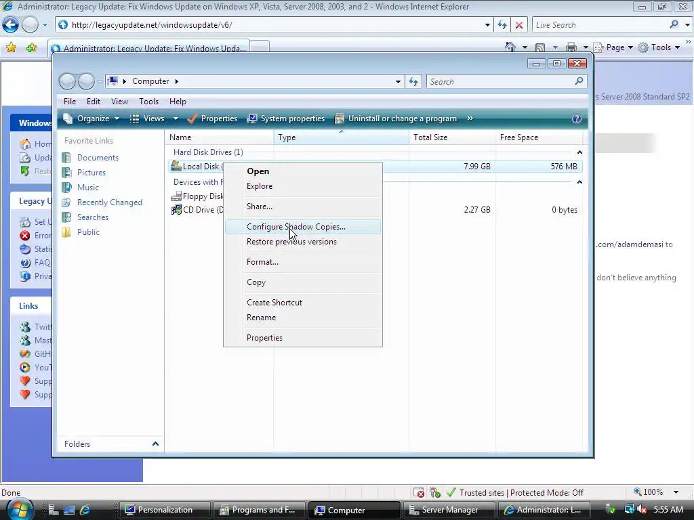Select Create Shortcut menu entry
694x520 pixels.
[x=274, y=303]
